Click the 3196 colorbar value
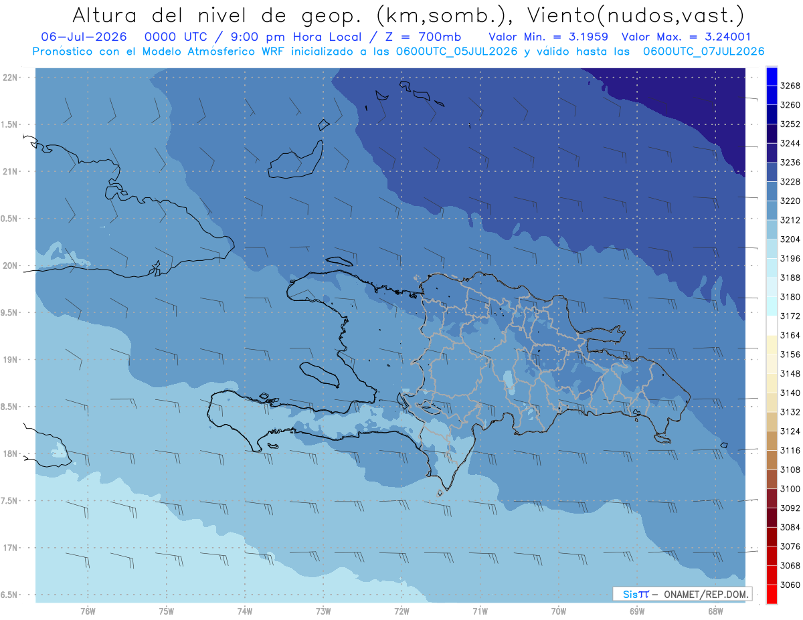Image resolution: width=803 pixels, height=620 pixels. pos(791,259)
